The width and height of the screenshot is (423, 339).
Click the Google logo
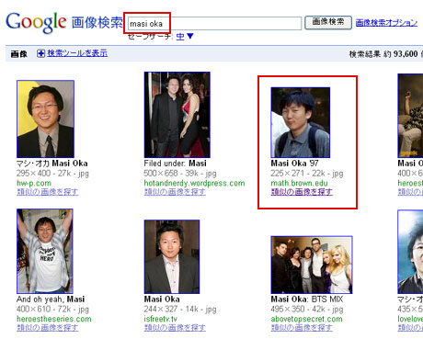[x=36, y=22]
